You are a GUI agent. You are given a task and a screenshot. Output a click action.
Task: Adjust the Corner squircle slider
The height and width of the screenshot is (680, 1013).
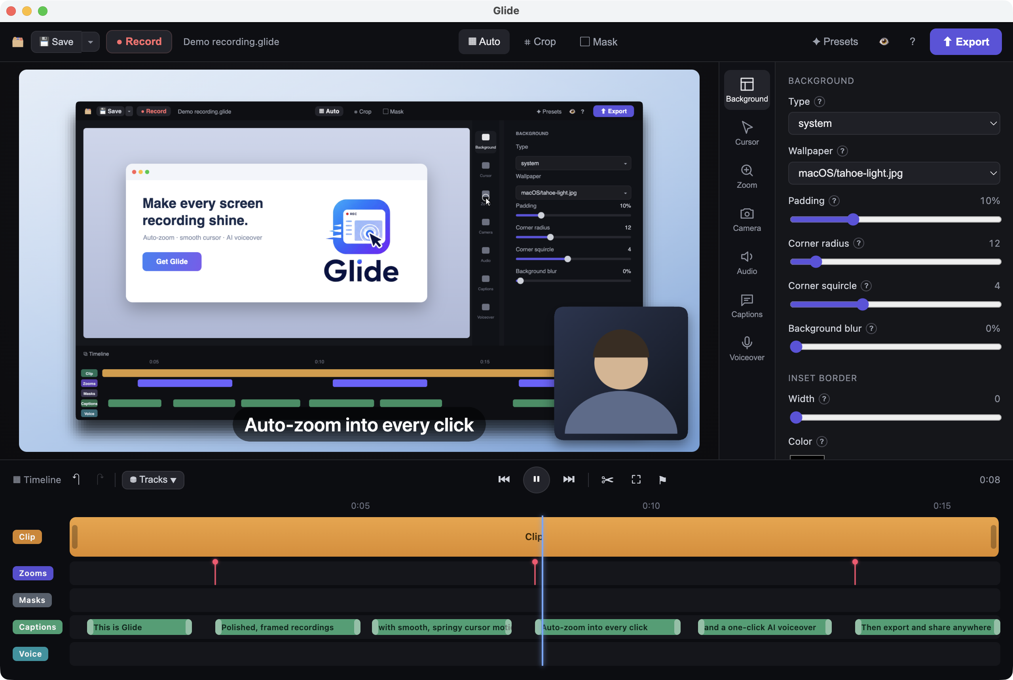coord(895,304)
